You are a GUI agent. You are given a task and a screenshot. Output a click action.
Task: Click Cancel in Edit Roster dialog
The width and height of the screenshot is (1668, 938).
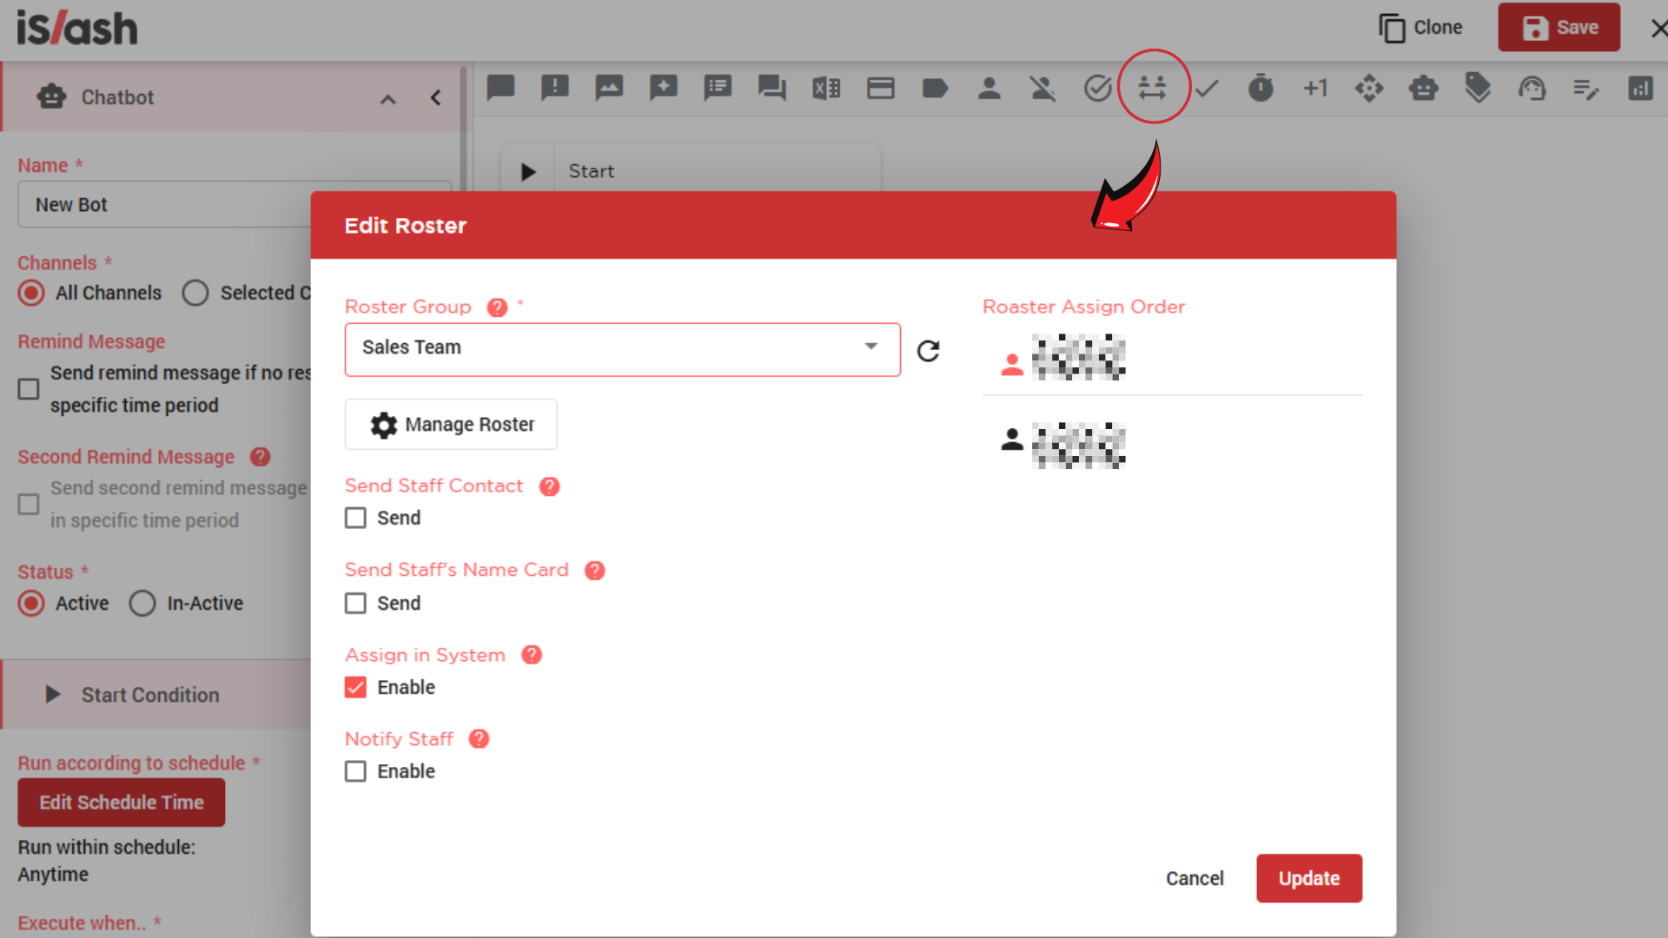click(x=1195, y=878)
